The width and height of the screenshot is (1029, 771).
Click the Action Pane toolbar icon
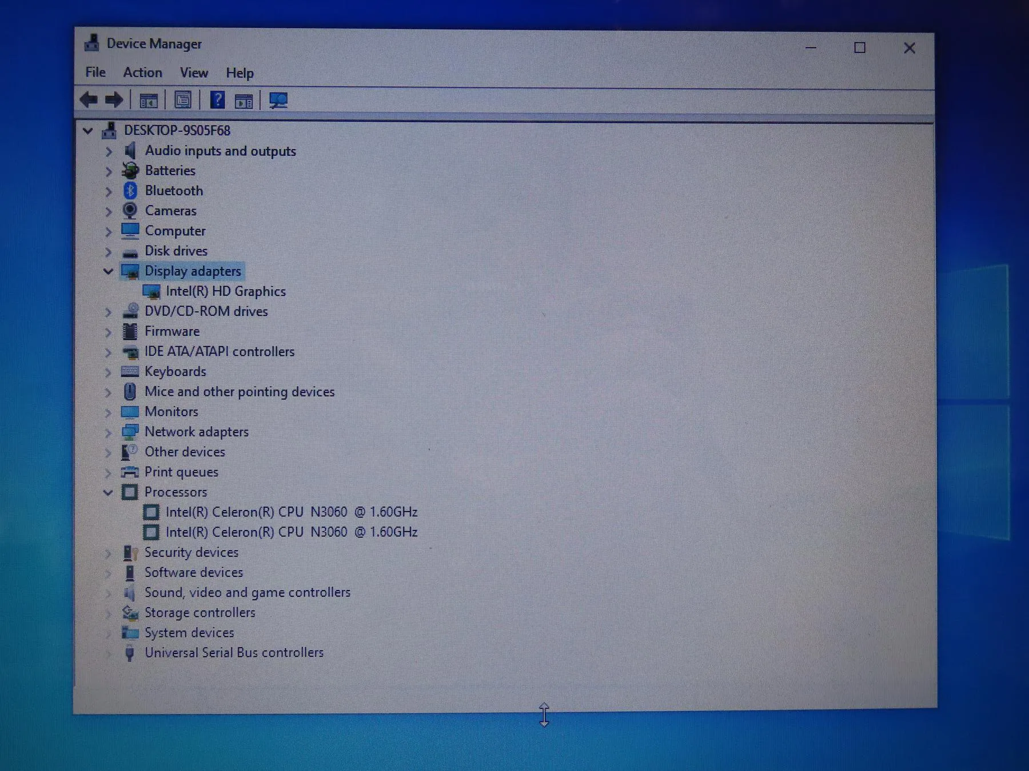pos(244,101)
